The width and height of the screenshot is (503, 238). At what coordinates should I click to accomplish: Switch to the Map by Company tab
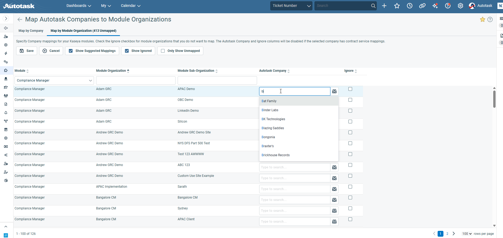pyautogui.click(x=31, y=31)
